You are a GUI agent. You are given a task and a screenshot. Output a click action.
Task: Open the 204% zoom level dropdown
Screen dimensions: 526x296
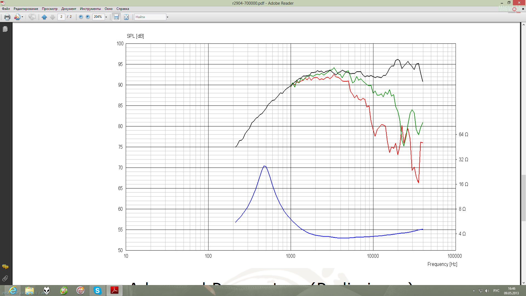(x=106, y=17)
